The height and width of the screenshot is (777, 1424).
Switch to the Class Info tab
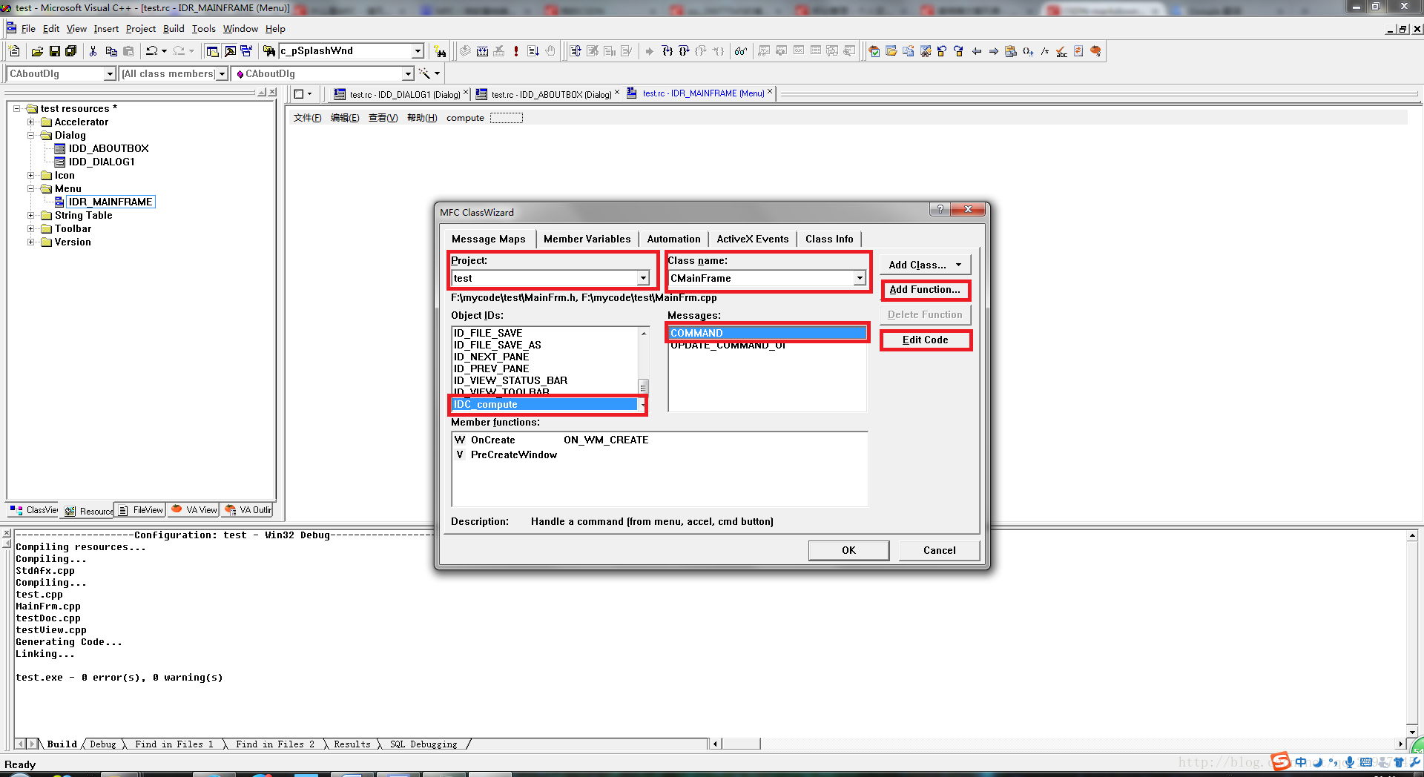(829, 239)
